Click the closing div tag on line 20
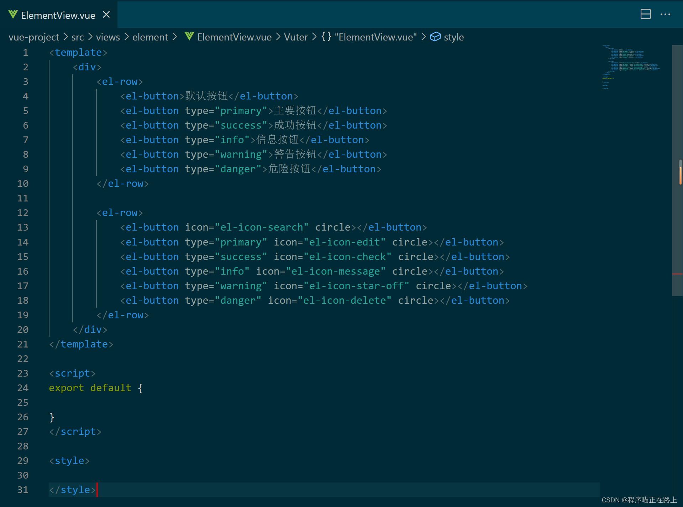The width and height of the screenshot is (683, 507). click(90, 330)
